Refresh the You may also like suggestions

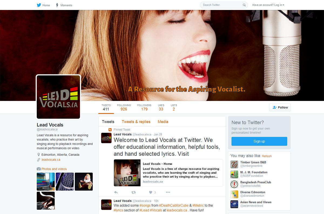point(267,156)
